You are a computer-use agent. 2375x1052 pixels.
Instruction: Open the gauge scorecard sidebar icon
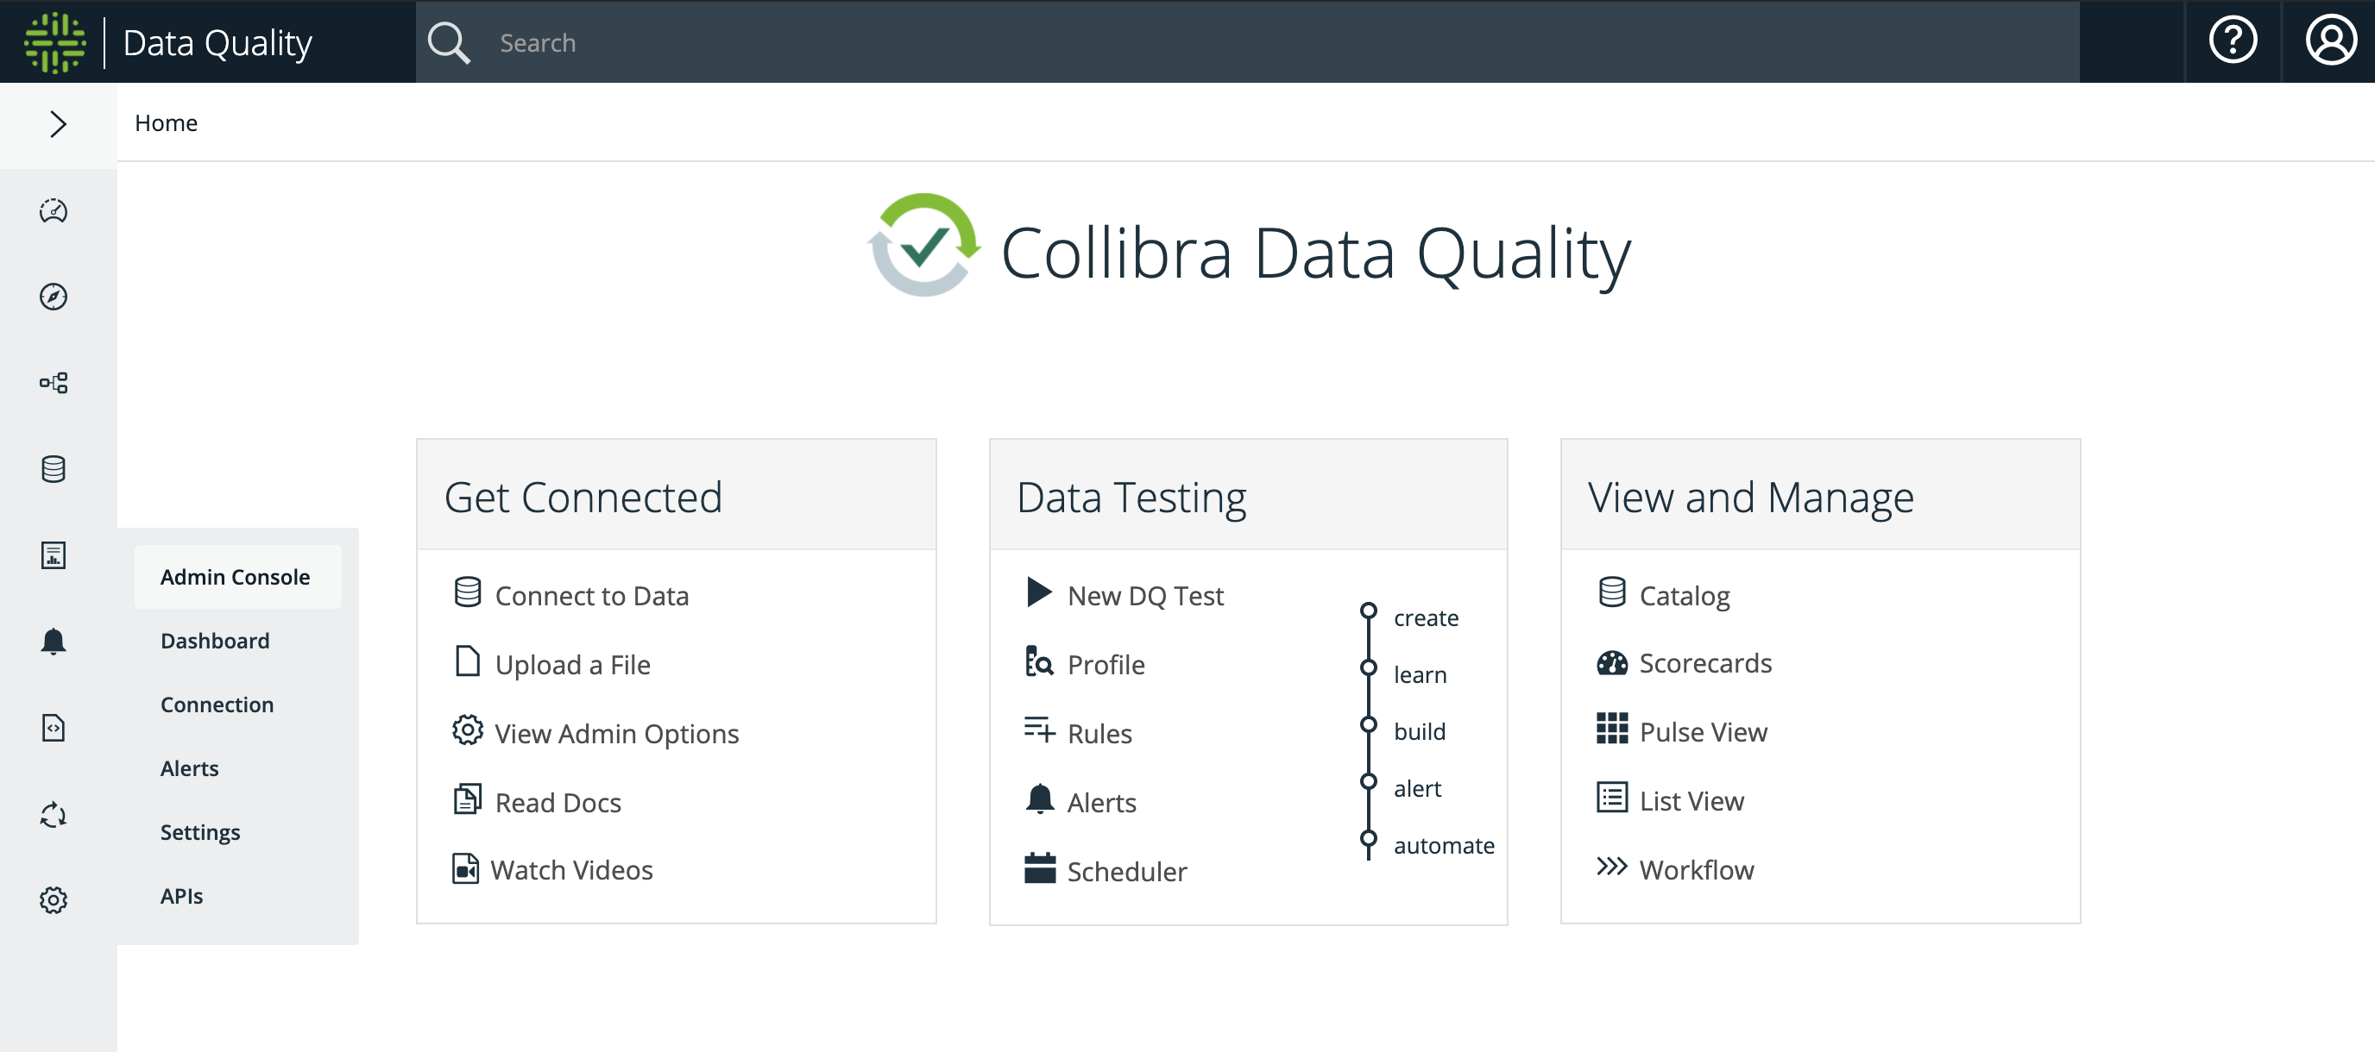[54, 211]
